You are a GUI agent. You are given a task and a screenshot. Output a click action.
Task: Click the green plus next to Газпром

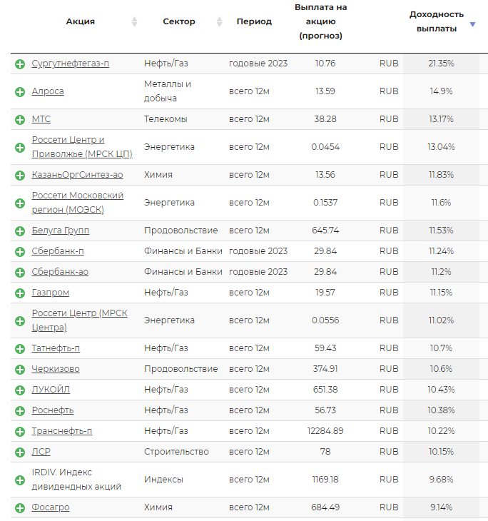point(20,293)
